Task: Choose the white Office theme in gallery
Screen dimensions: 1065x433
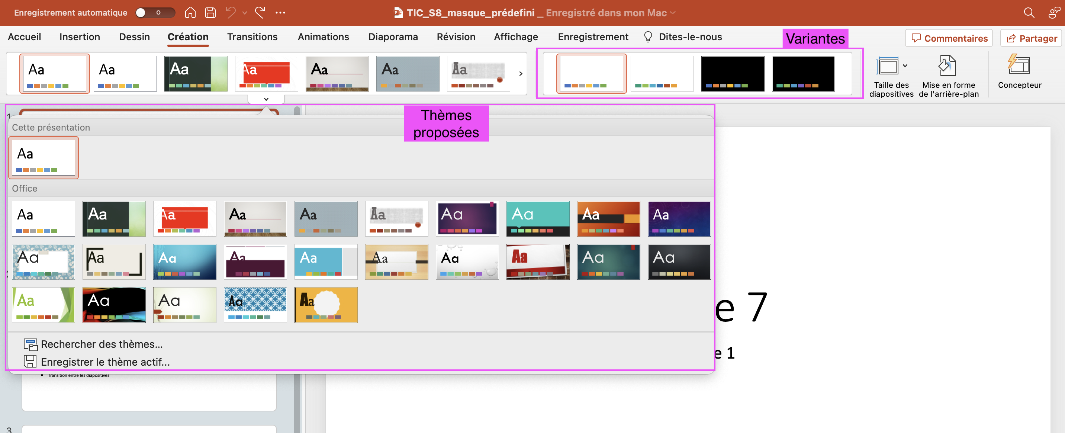Action: (x=44, y=219)
